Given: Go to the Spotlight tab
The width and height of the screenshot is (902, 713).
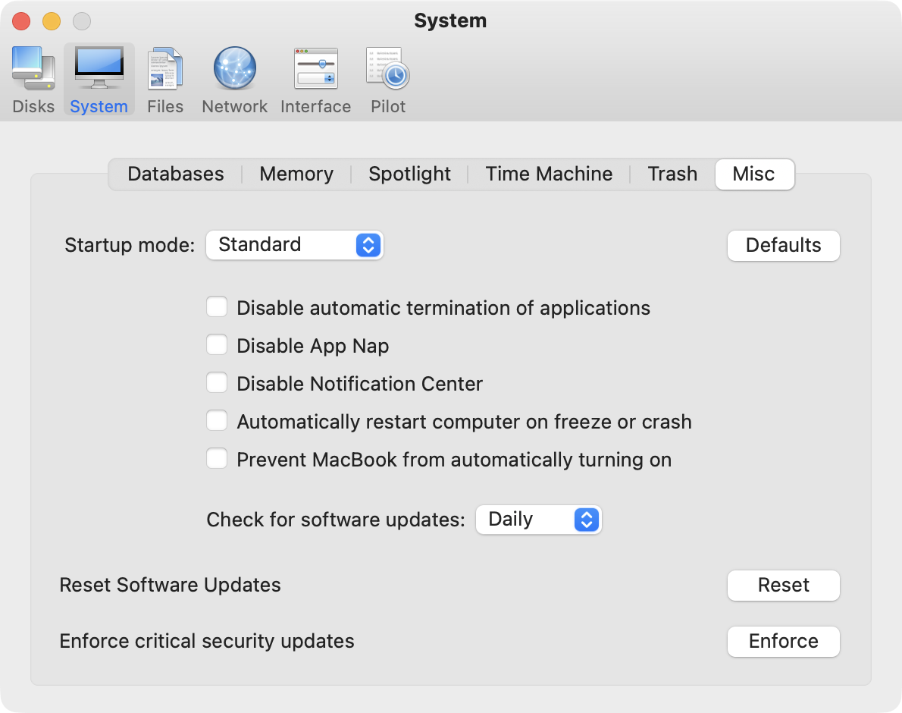Looking at the screenshot, I should click(x=409, y=174).
